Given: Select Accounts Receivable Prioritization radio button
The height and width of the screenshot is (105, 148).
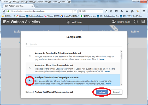Looking at the screenshot, I should (x=29, y=56).
